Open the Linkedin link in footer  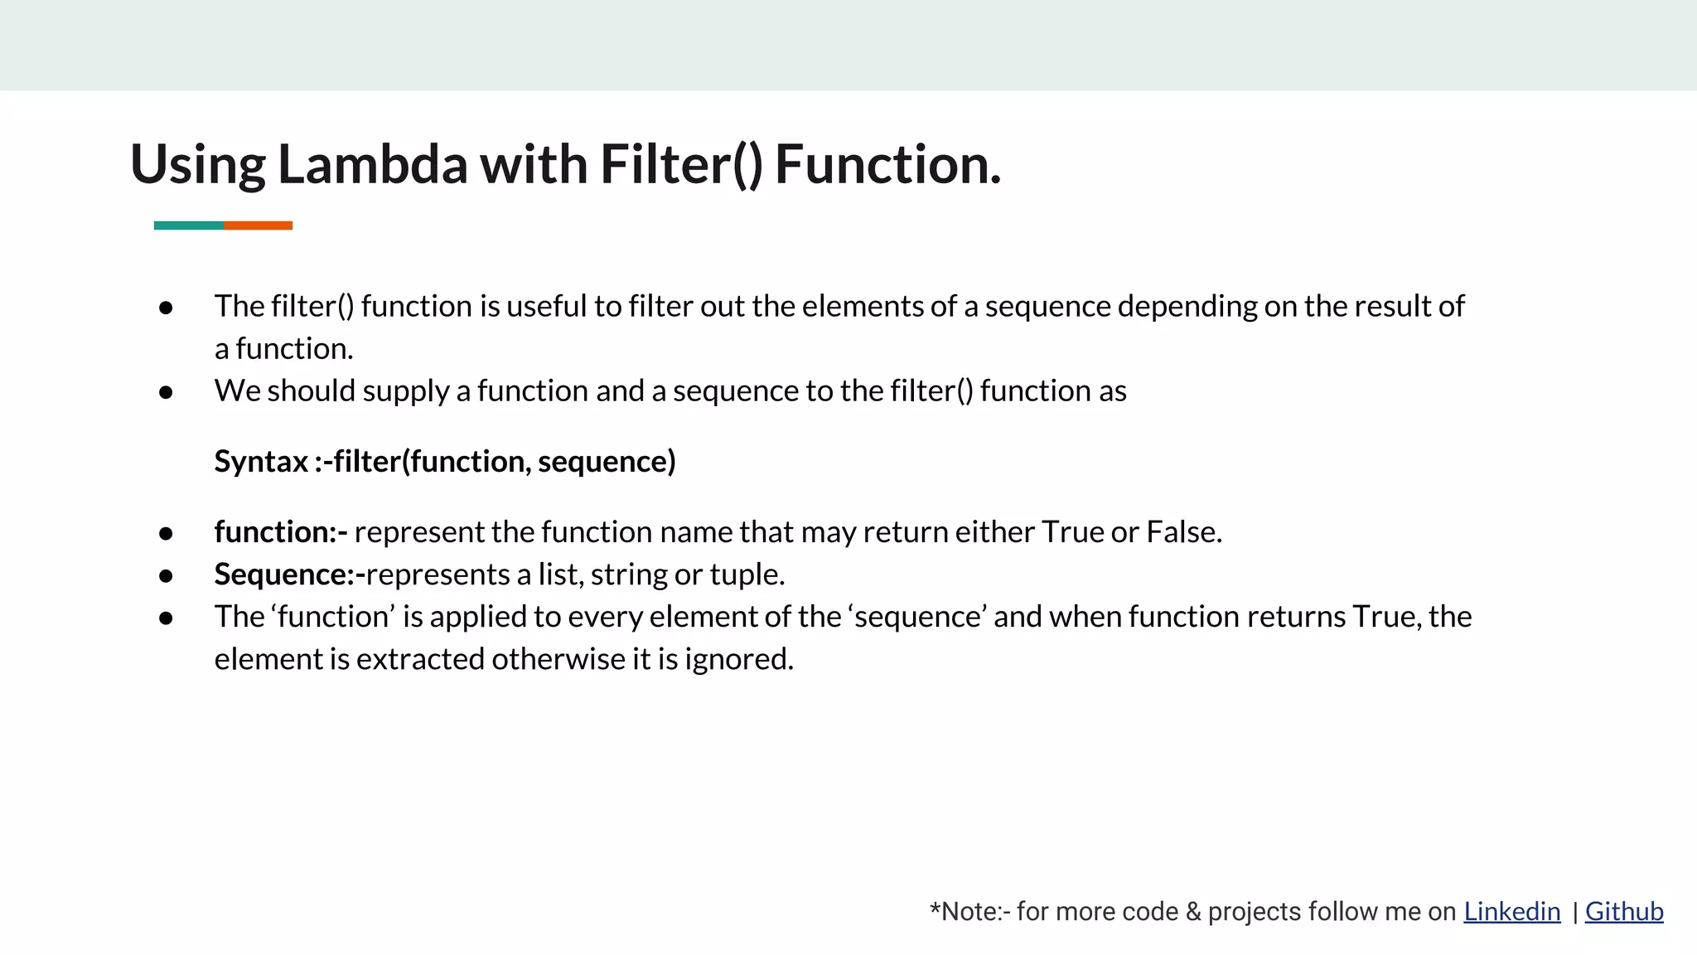coord(1511,911)
